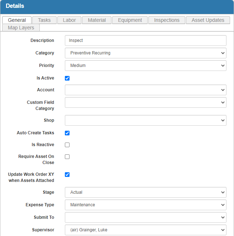Go to the Equipment tab
234x236 pixels.
pyautogui.click(x=130, y=20)
